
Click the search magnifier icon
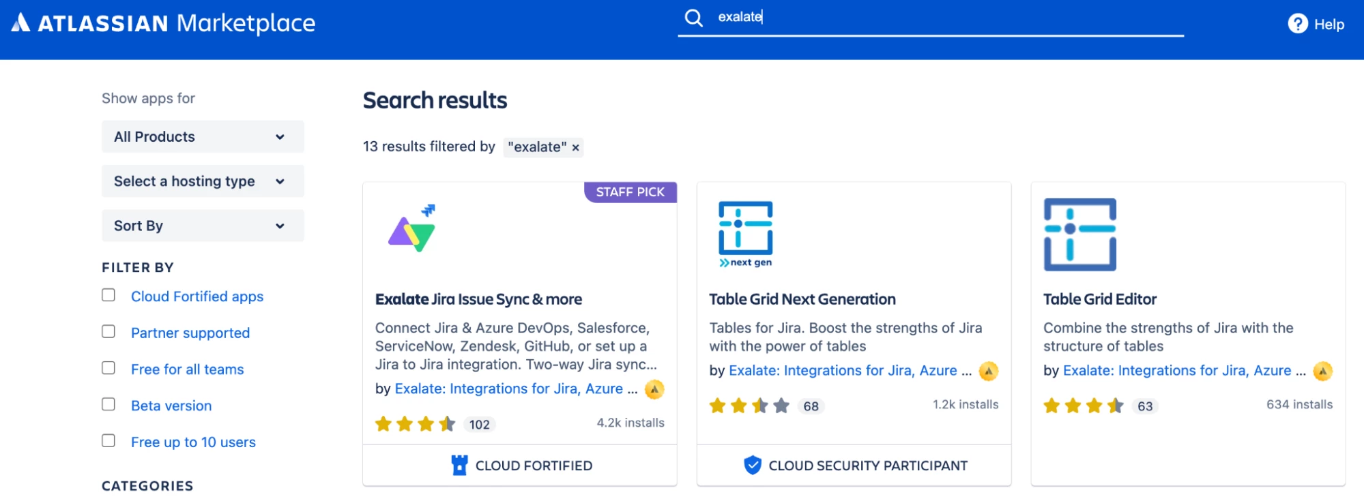[693, 18]
